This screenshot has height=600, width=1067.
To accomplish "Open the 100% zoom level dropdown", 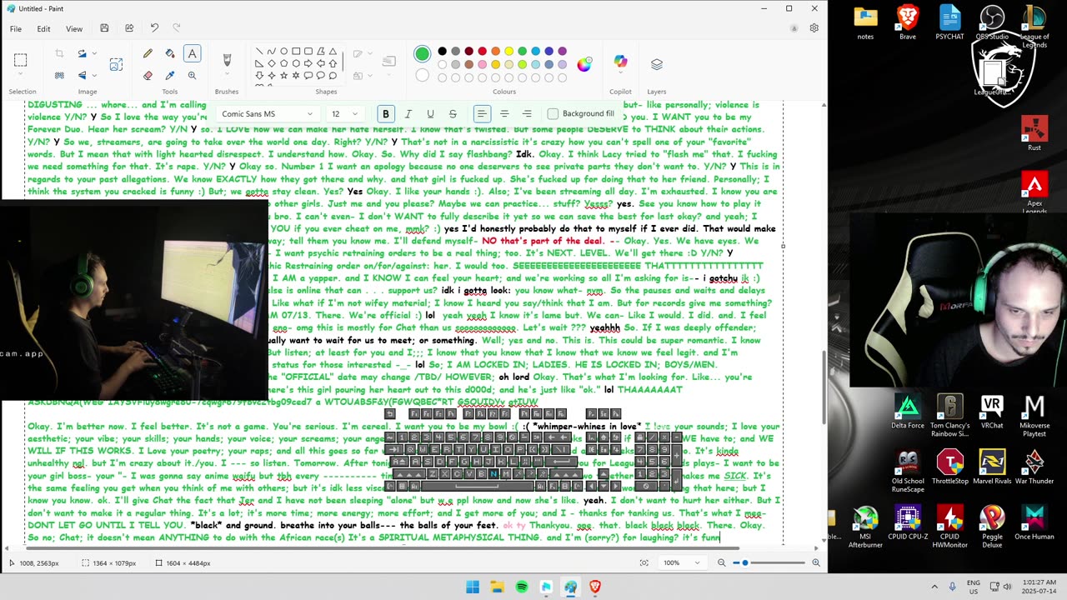I will [x=684, y=563].
